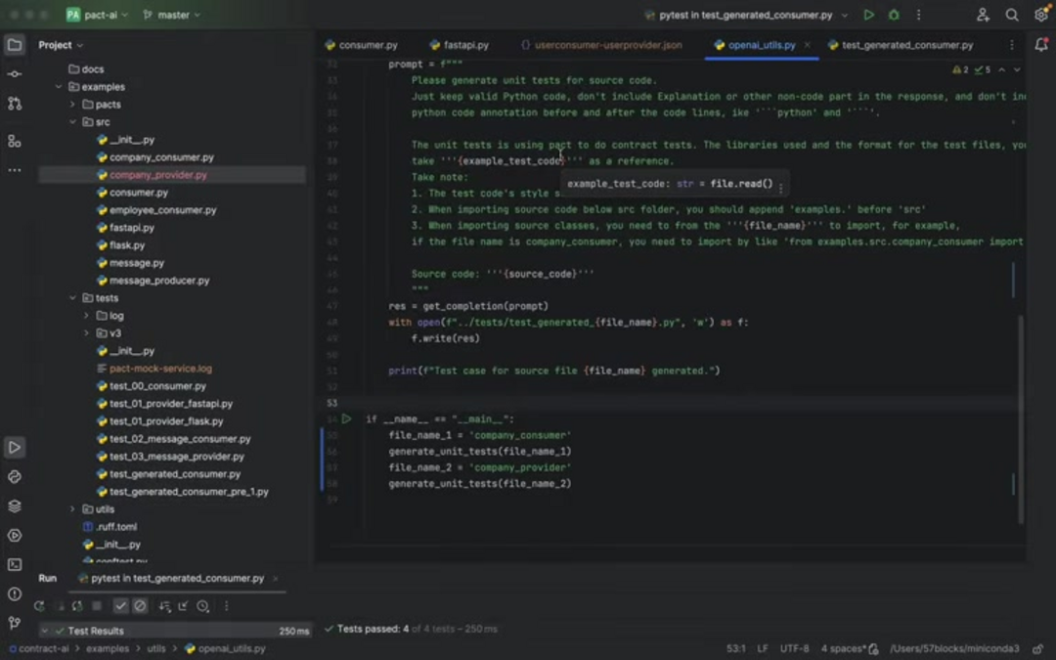Screen dimensions: 1056x660
Task: Toggle Show Passed checkmark in test toolbar
Action: pyautogui.click(x=120, y=606)
